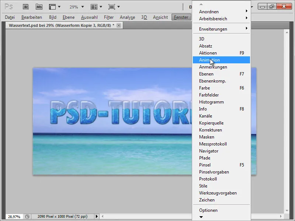Click the status bar file info preview icon
This screenshot has width=295, height=221.
click(x=27, y=217)
